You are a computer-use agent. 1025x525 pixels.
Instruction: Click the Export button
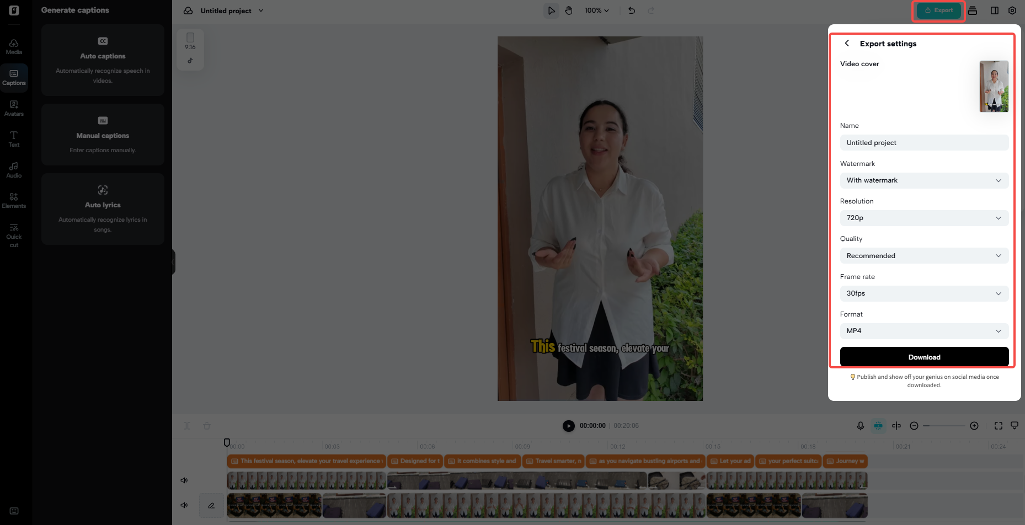[939, 10]
